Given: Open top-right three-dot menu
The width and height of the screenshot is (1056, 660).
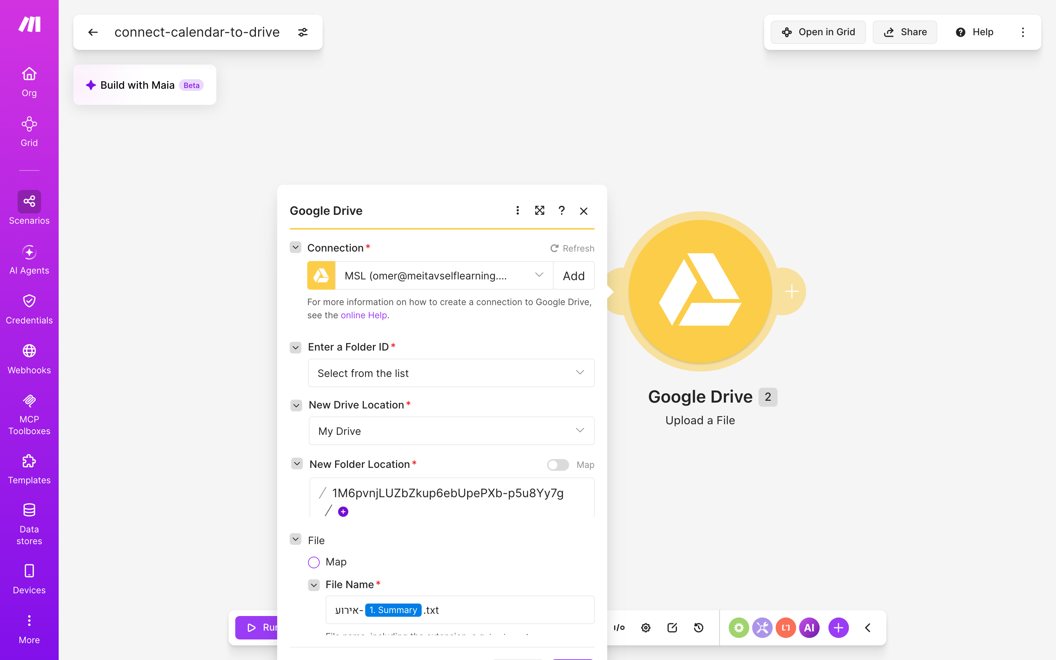Looking at the screenshot, I should [1023, 32].
